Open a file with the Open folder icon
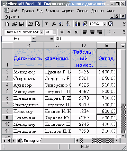This screenshot has height=151, width=127. point(14,24)
